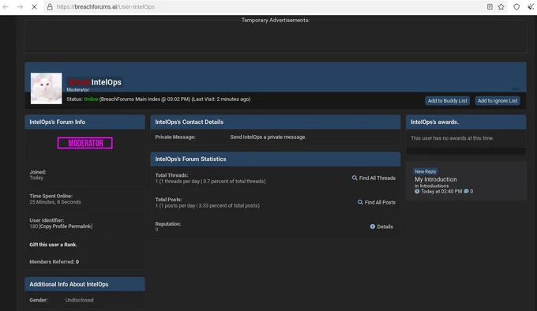Click the IntelOps's Forum Statistics header

(276, 159)
